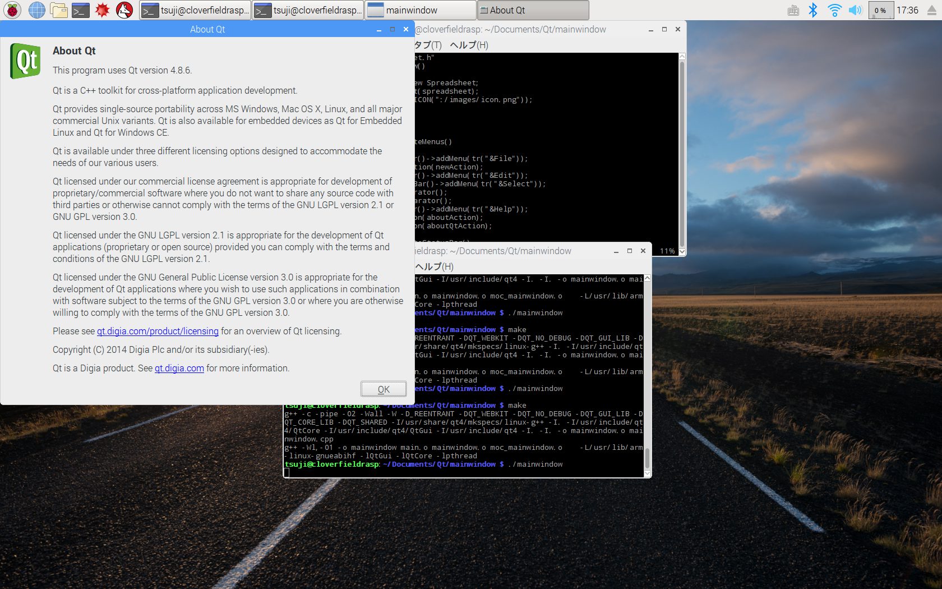The image size is (942, 589).
Task: Click the Bluetooth tray icon
Action: coord(813,10)
